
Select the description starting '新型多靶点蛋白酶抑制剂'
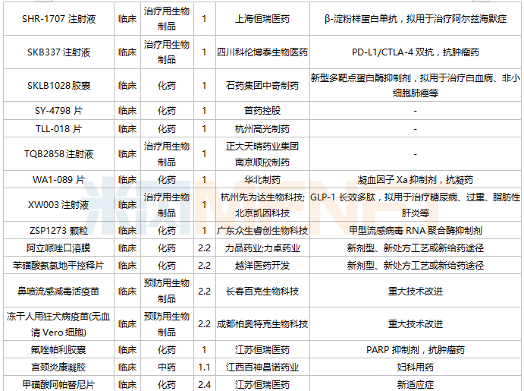pos(416,85)
